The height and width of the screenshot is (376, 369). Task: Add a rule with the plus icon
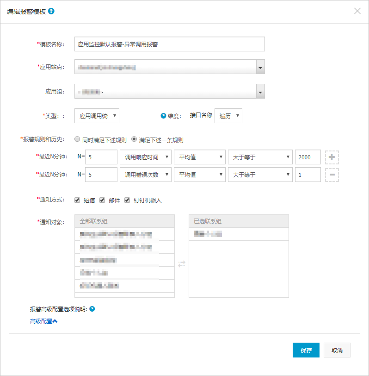click(x=332, y=157)
